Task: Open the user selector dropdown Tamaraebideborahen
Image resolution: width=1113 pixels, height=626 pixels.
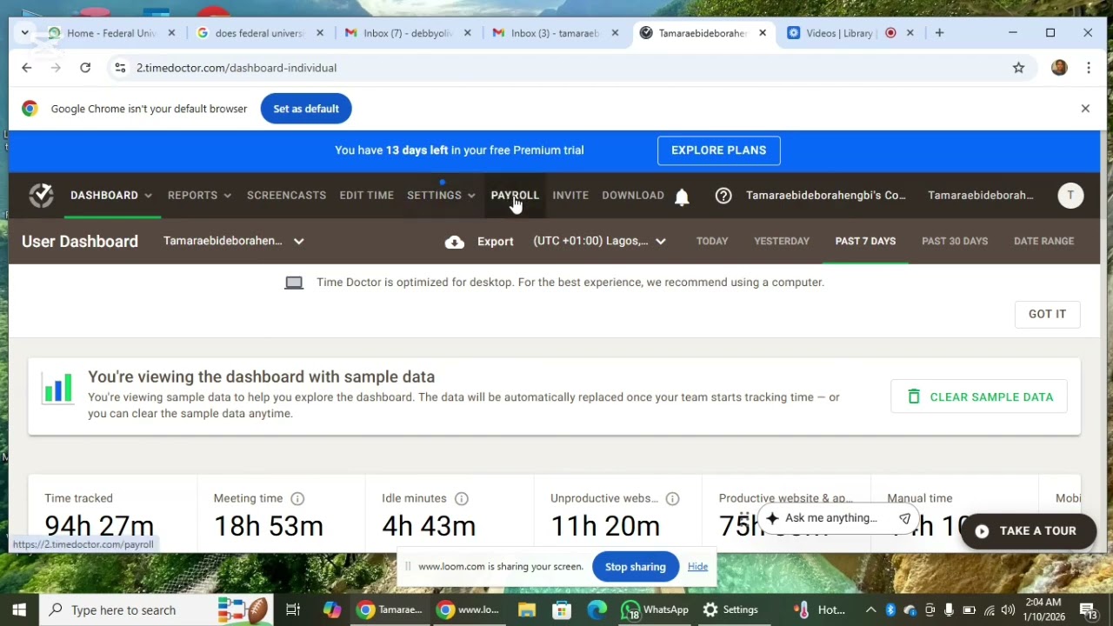Action: (234, 241)
